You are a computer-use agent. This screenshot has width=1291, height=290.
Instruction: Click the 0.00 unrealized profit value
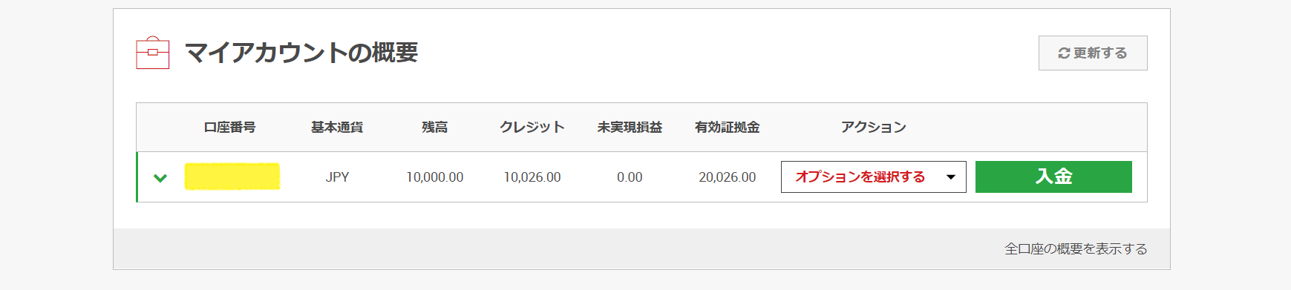tap(630, 177)
